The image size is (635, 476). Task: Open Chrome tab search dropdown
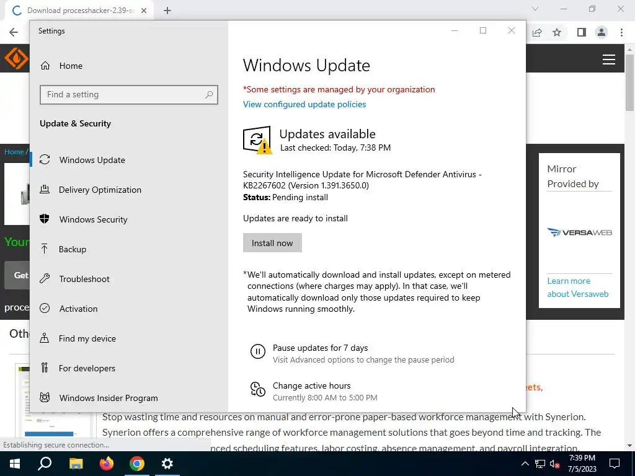(x=535, y=9)
